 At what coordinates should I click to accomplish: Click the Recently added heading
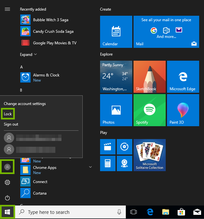33,9
